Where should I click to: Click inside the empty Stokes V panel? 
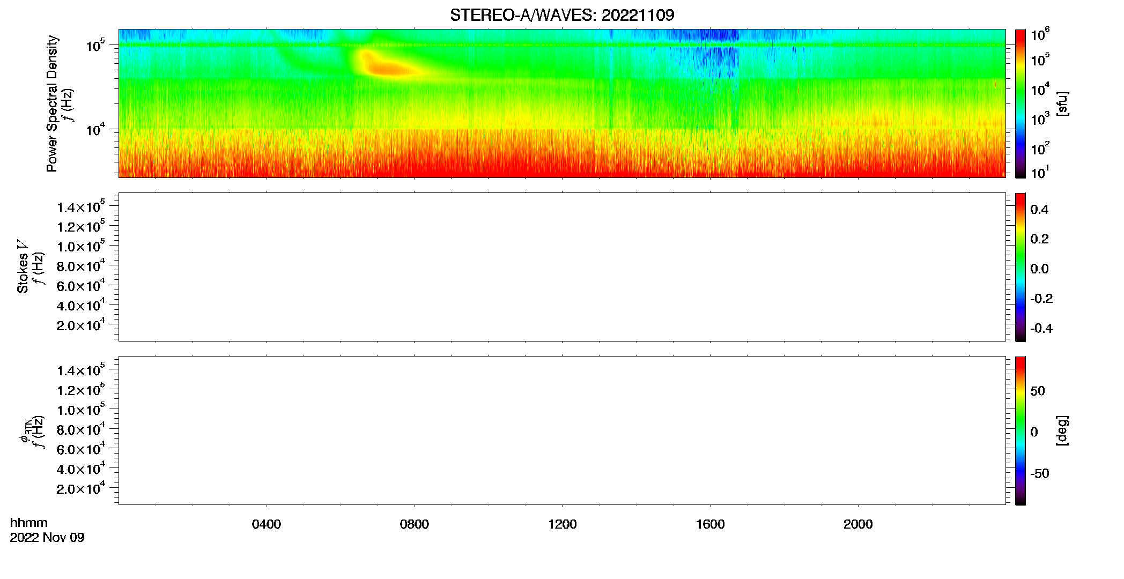coord(562,267)
